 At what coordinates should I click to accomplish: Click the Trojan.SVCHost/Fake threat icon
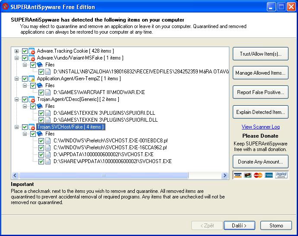[32, 127]
